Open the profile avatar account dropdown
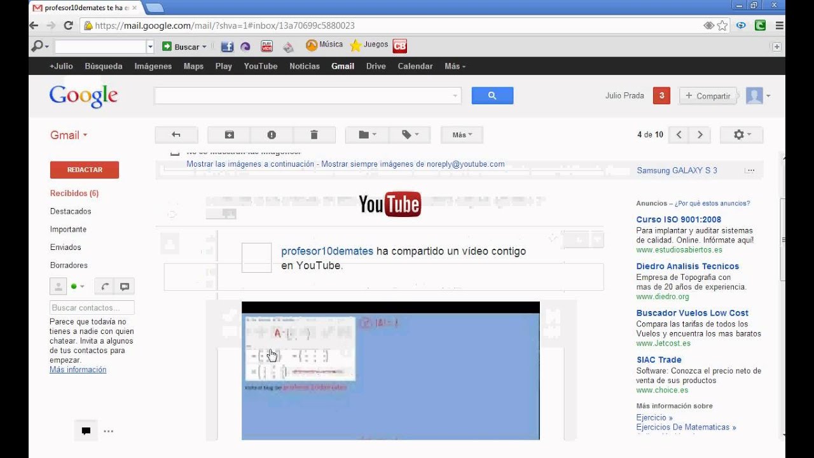This screenshot has width=814, height=458. (x=758, y=96)
